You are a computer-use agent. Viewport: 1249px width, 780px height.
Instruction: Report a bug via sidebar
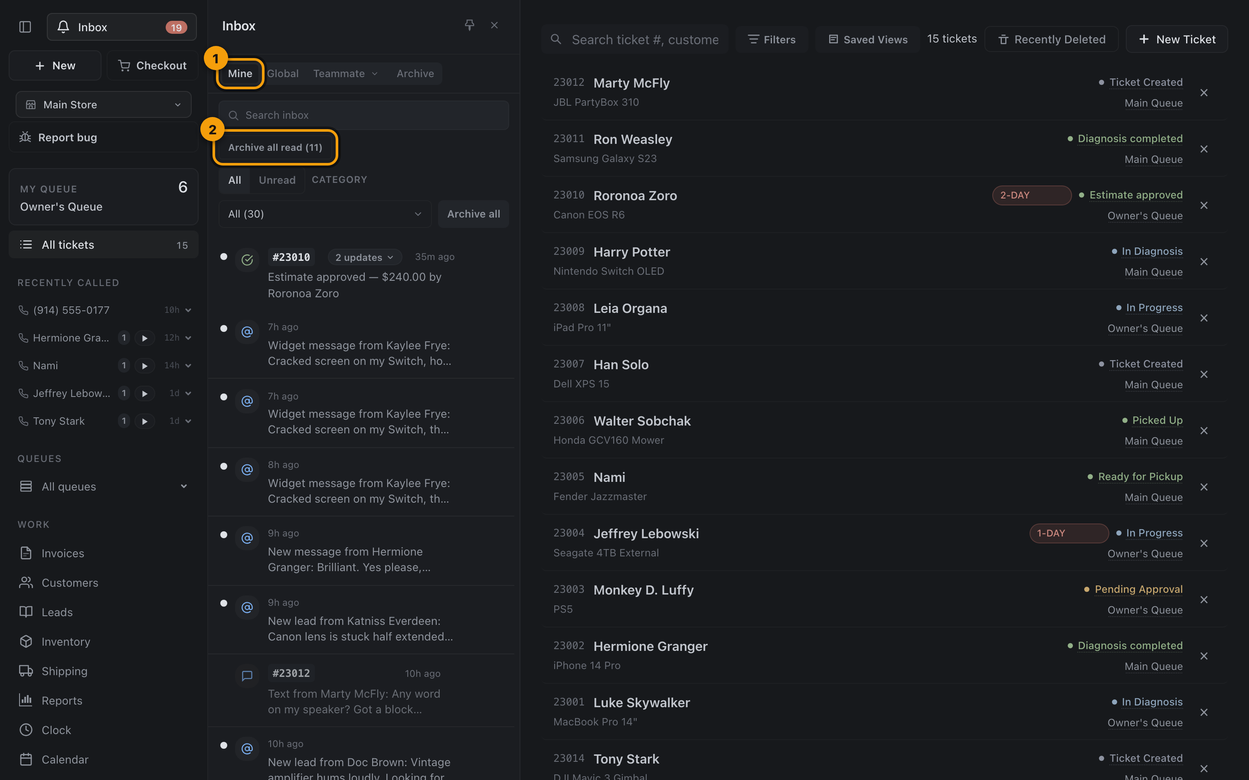tap(104, 137)
